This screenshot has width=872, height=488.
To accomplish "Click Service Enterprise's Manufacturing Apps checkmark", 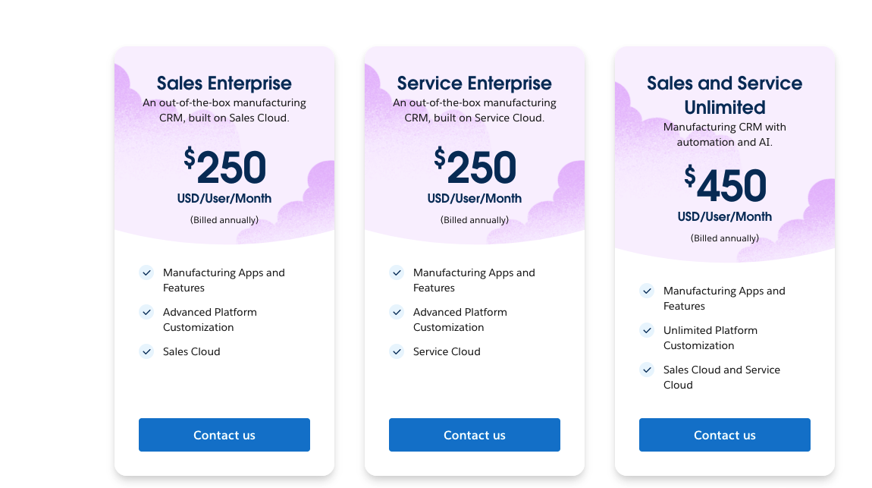I will 397,272.
